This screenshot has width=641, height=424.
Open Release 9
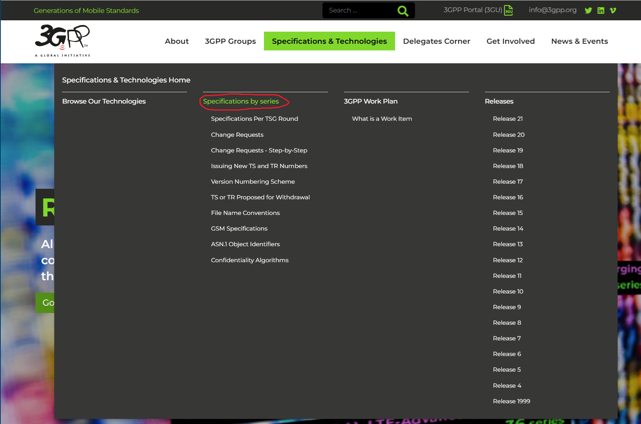pos(507,307)
